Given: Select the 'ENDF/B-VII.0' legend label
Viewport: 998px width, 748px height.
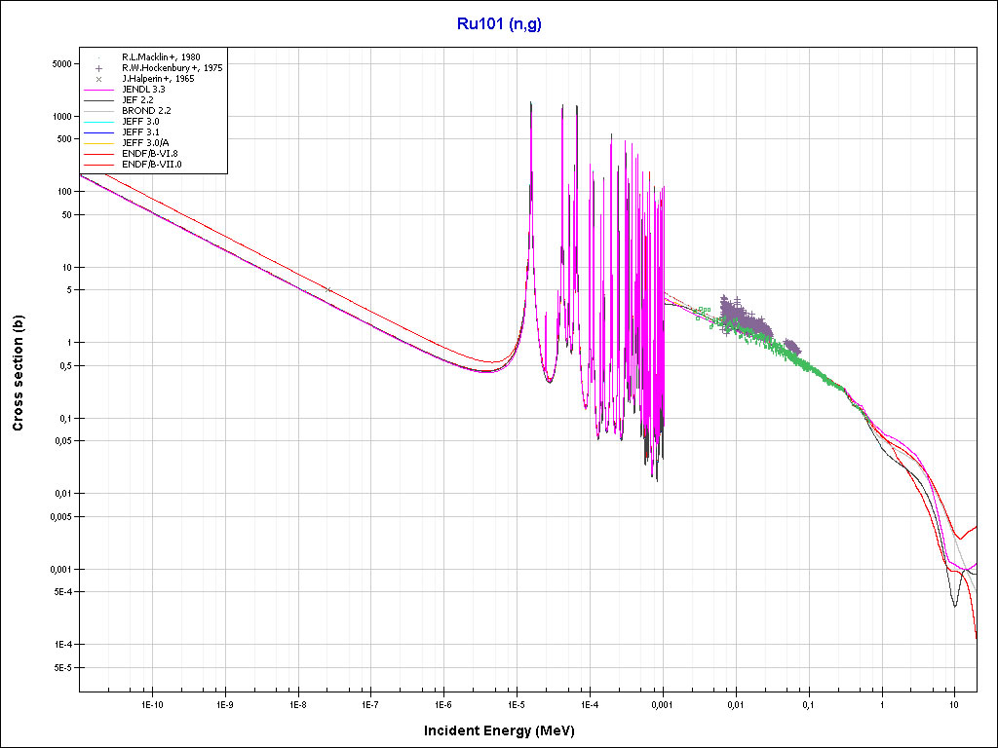Looking at the screenshot, I should click(x=151, y=165).
